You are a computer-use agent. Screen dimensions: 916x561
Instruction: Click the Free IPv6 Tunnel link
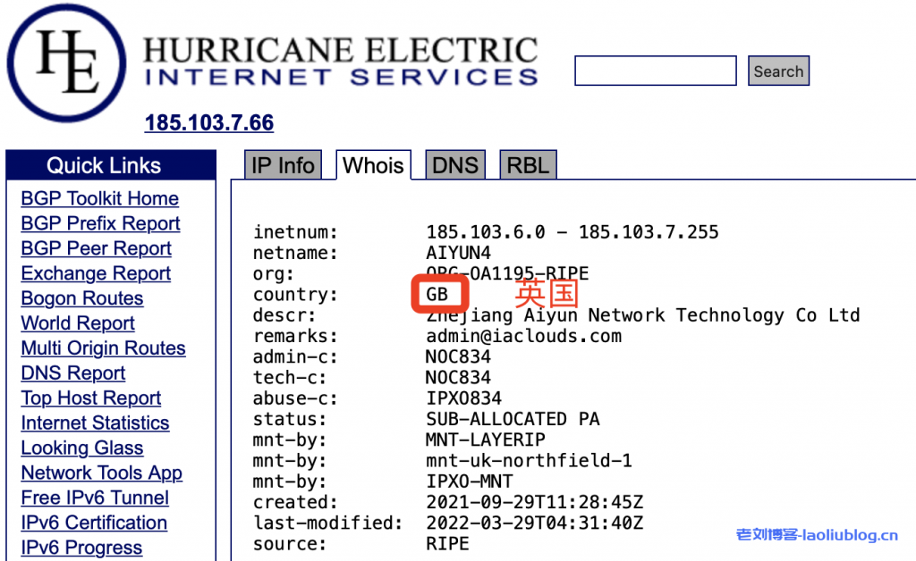95,498
